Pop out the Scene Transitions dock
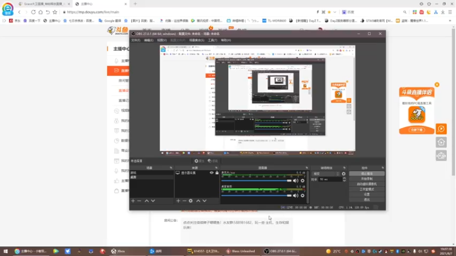Image resolution: width=456 pixels, height=256 pixels. click(344, 168)
